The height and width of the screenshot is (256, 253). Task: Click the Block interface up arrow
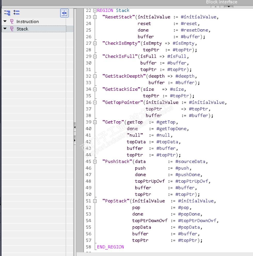pyautogui.click(x=216, y=6)
